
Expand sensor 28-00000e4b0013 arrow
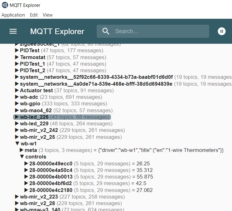(x=26, y=177)
